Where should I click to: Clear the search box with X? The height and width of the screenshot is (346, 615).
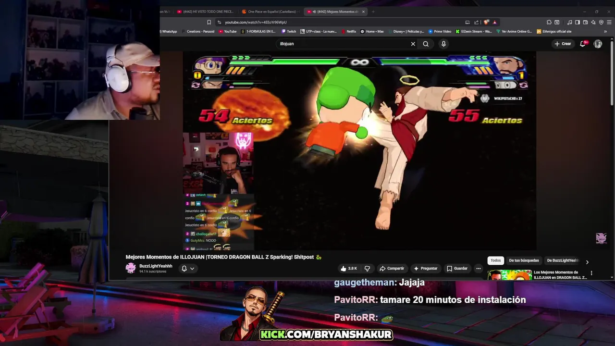coord(413,44)
